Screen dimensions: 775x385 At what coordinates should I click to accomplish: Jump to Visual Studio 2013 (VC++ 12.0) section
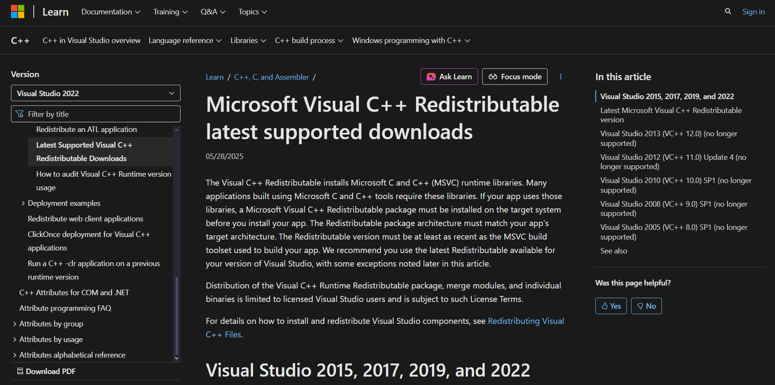[x=669, y=138]
